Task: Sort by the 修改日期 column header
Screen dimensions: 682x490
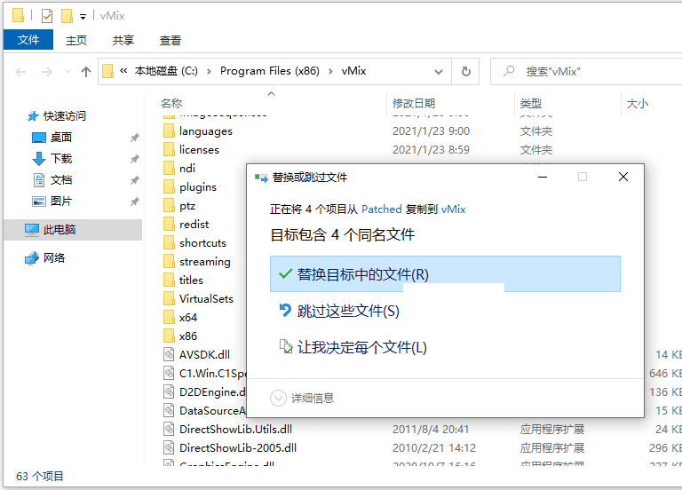Action: pos(414,104)
